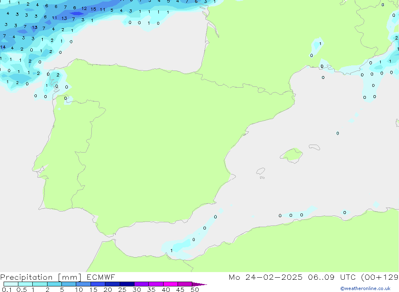Click the 'ECMWF' model label

pos(101,277)
